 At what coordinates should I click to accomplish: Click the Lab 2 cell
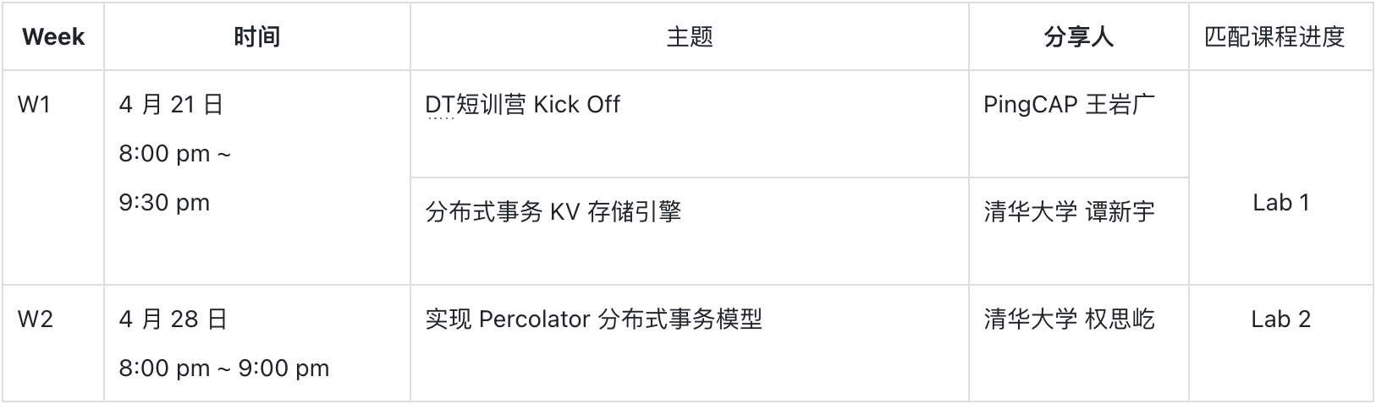pyautogui.click(x=1280, y=319)
